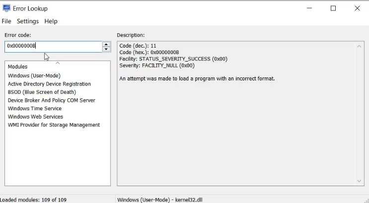Maximize the Error Lookup window
Image resolution: width=369 pixels, height=203 pixels.
333,8
